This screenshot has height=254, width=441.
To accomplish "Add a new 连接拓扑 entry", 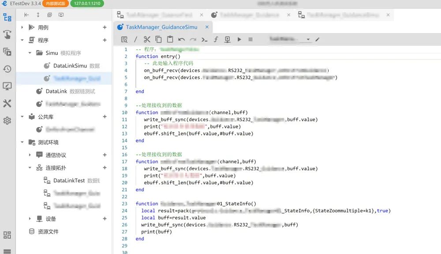I will pos(105,168).
